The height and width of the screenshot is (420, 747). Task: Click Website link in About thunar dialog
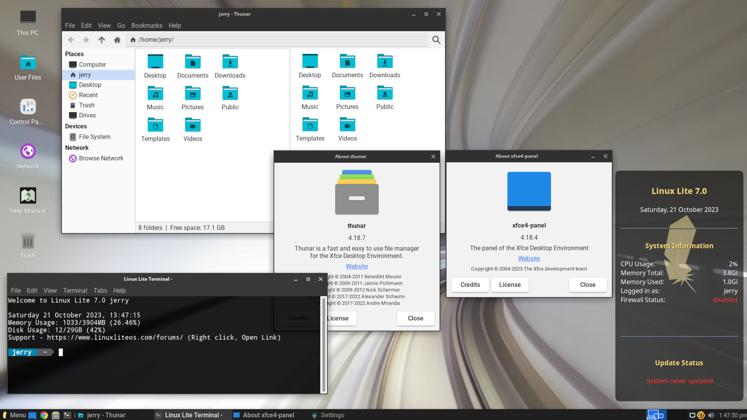357,266
